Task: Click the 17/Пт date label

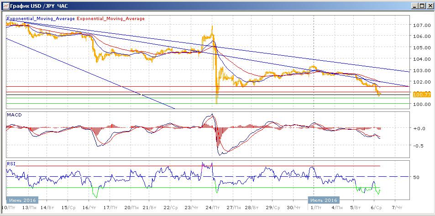Action: pos(110,208)
